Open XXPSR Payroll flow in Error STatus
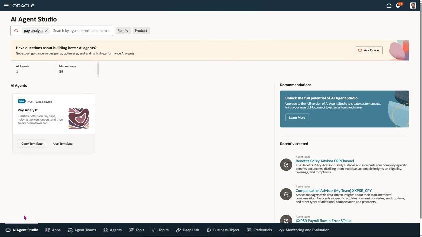Image resolution: width=422 pixels, height=237 pixels. click(x=323, y=221)
